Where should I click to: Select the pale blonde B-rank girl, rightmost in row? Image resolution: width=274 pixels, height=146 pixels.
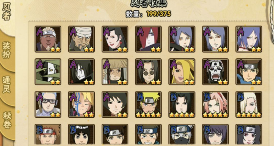click(x=249, y=105)
